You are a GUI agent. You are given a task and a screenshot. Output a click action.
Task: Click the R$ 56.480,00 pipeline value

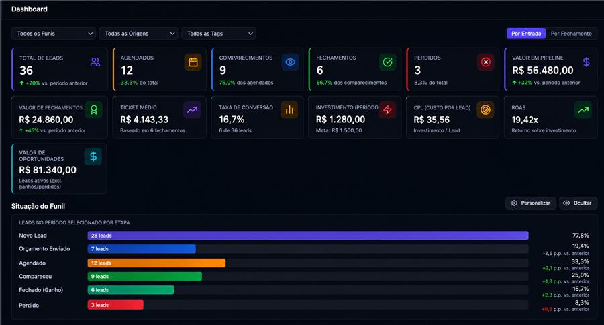[x=542, y=70]
